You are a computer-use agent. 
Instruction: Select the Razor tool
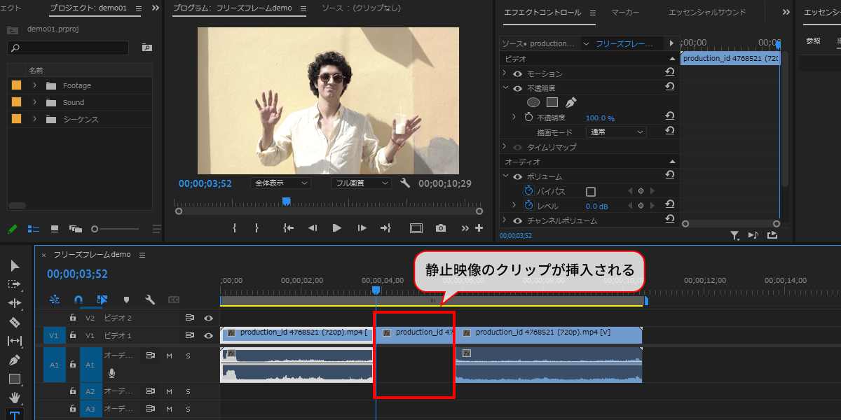click(x=15, y=322)
